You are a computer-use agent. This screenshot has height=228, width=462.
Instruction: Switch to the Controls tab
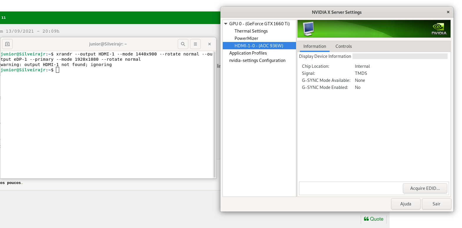click(343, 46)
